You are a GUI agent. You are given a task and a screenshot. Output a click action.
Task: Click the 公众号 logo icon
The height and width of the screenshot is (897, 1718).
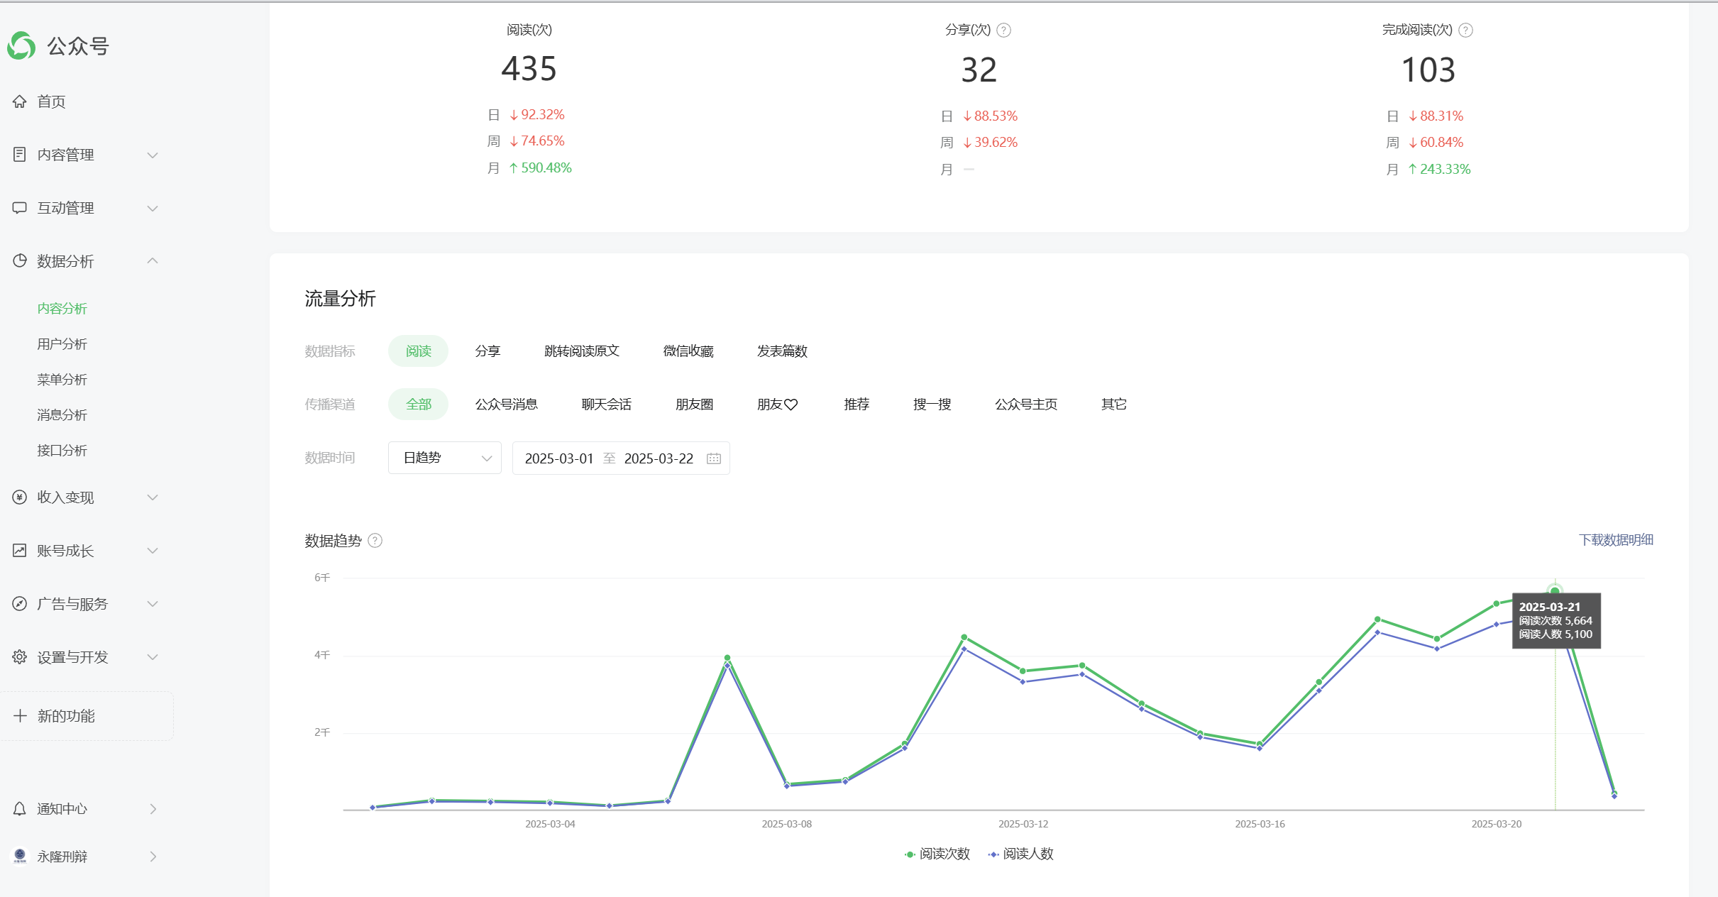pyautogui.click(x=21, y=46)
